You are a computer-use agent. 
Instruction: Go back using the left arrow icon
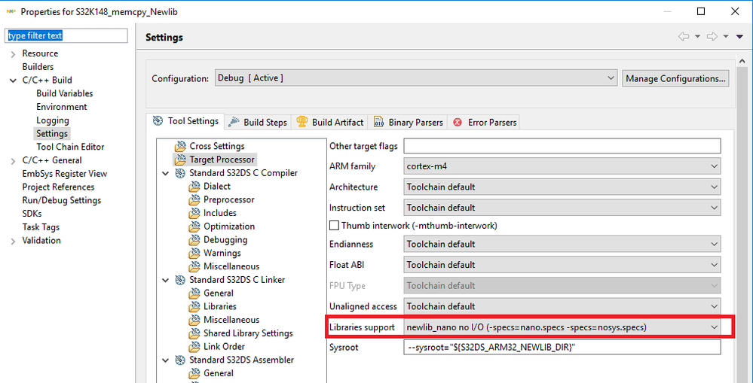(684, 36)
